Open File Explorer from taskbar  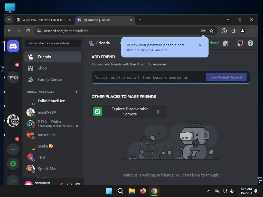click(132, 191)
